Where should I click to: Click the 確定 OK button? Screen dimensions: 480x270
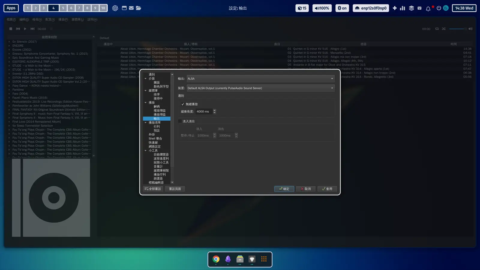click(x=284, y=189)
